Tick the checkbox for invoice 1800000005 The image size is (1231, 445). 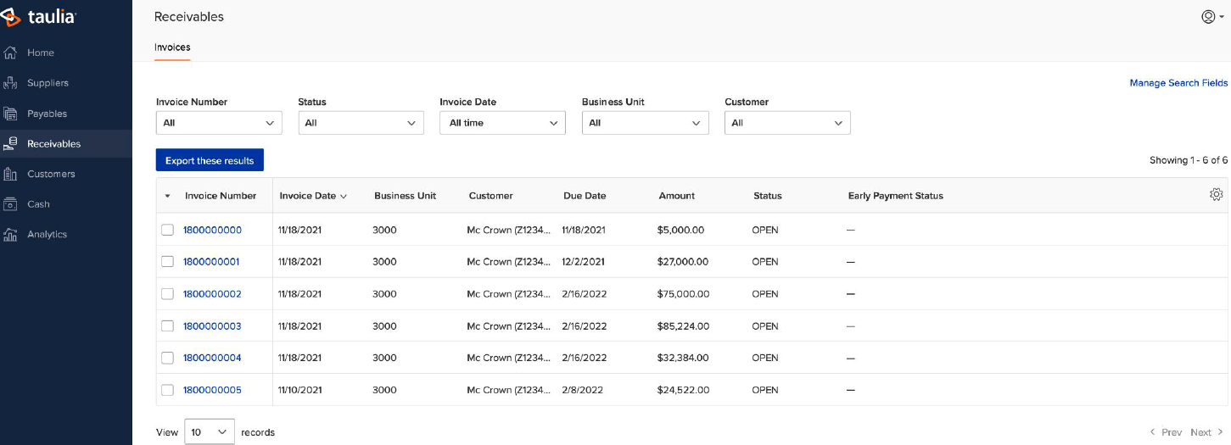(167, 390)
